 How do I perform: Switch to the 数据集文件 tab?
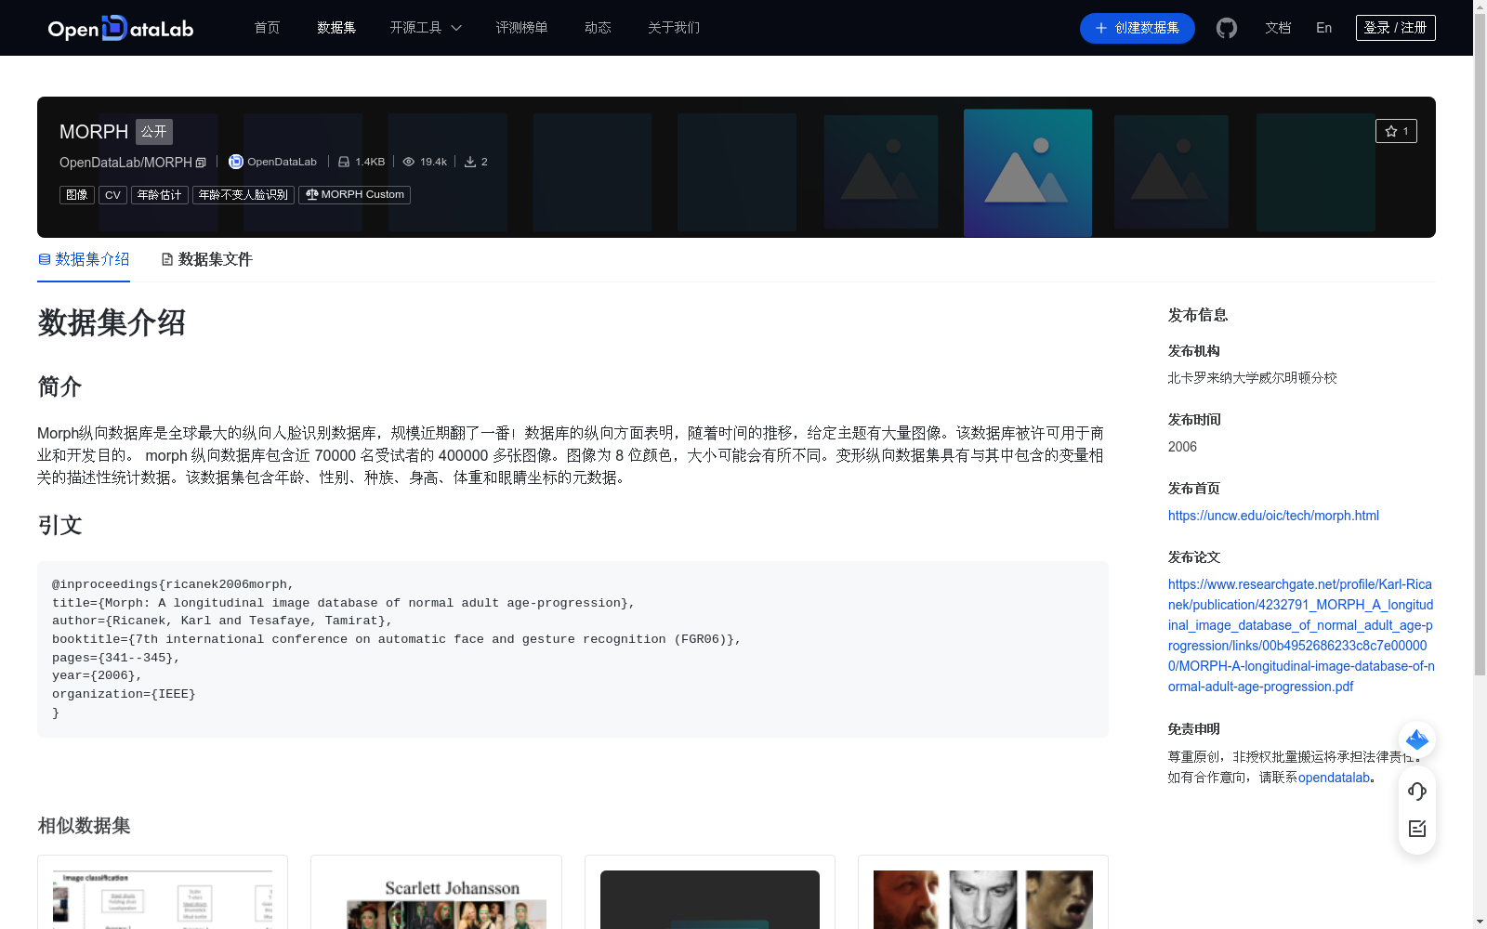point(206,259)
